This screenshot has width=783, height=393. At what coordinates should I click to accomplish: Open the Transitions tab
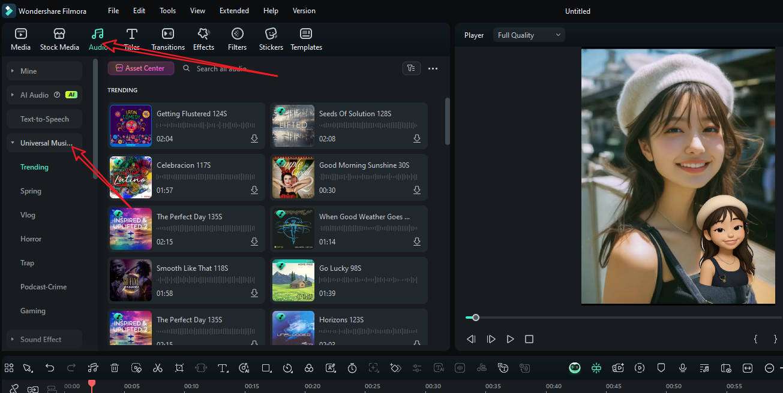pos(168,39)
